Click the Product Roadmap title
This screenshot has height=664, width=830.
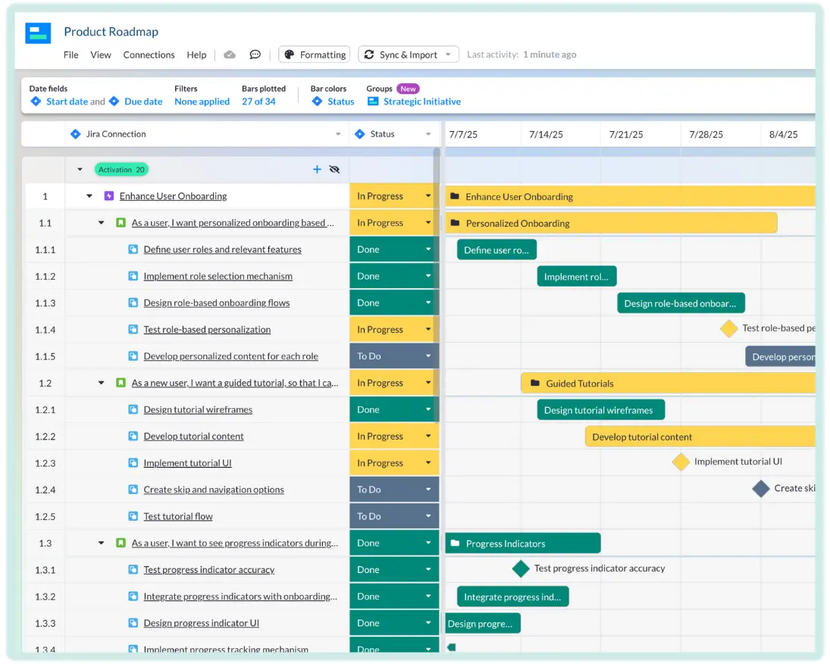click(x=111, y=32)
